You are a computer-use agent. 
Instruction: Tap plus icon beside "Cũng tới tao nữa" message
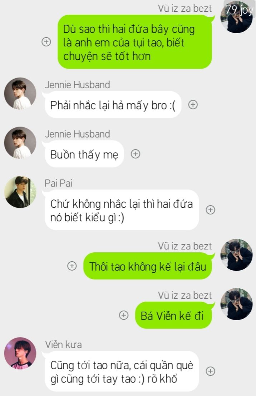(211, 371)
